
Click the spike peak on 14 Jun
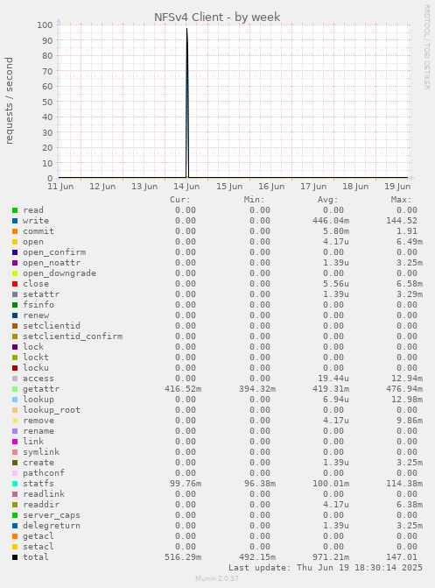(187, 29)
